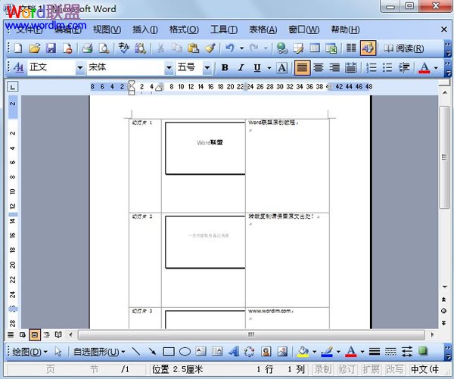The height and width of the screenshot is (379, 454).
Task: Toggle distributed alignment
Action: point(350,67)
